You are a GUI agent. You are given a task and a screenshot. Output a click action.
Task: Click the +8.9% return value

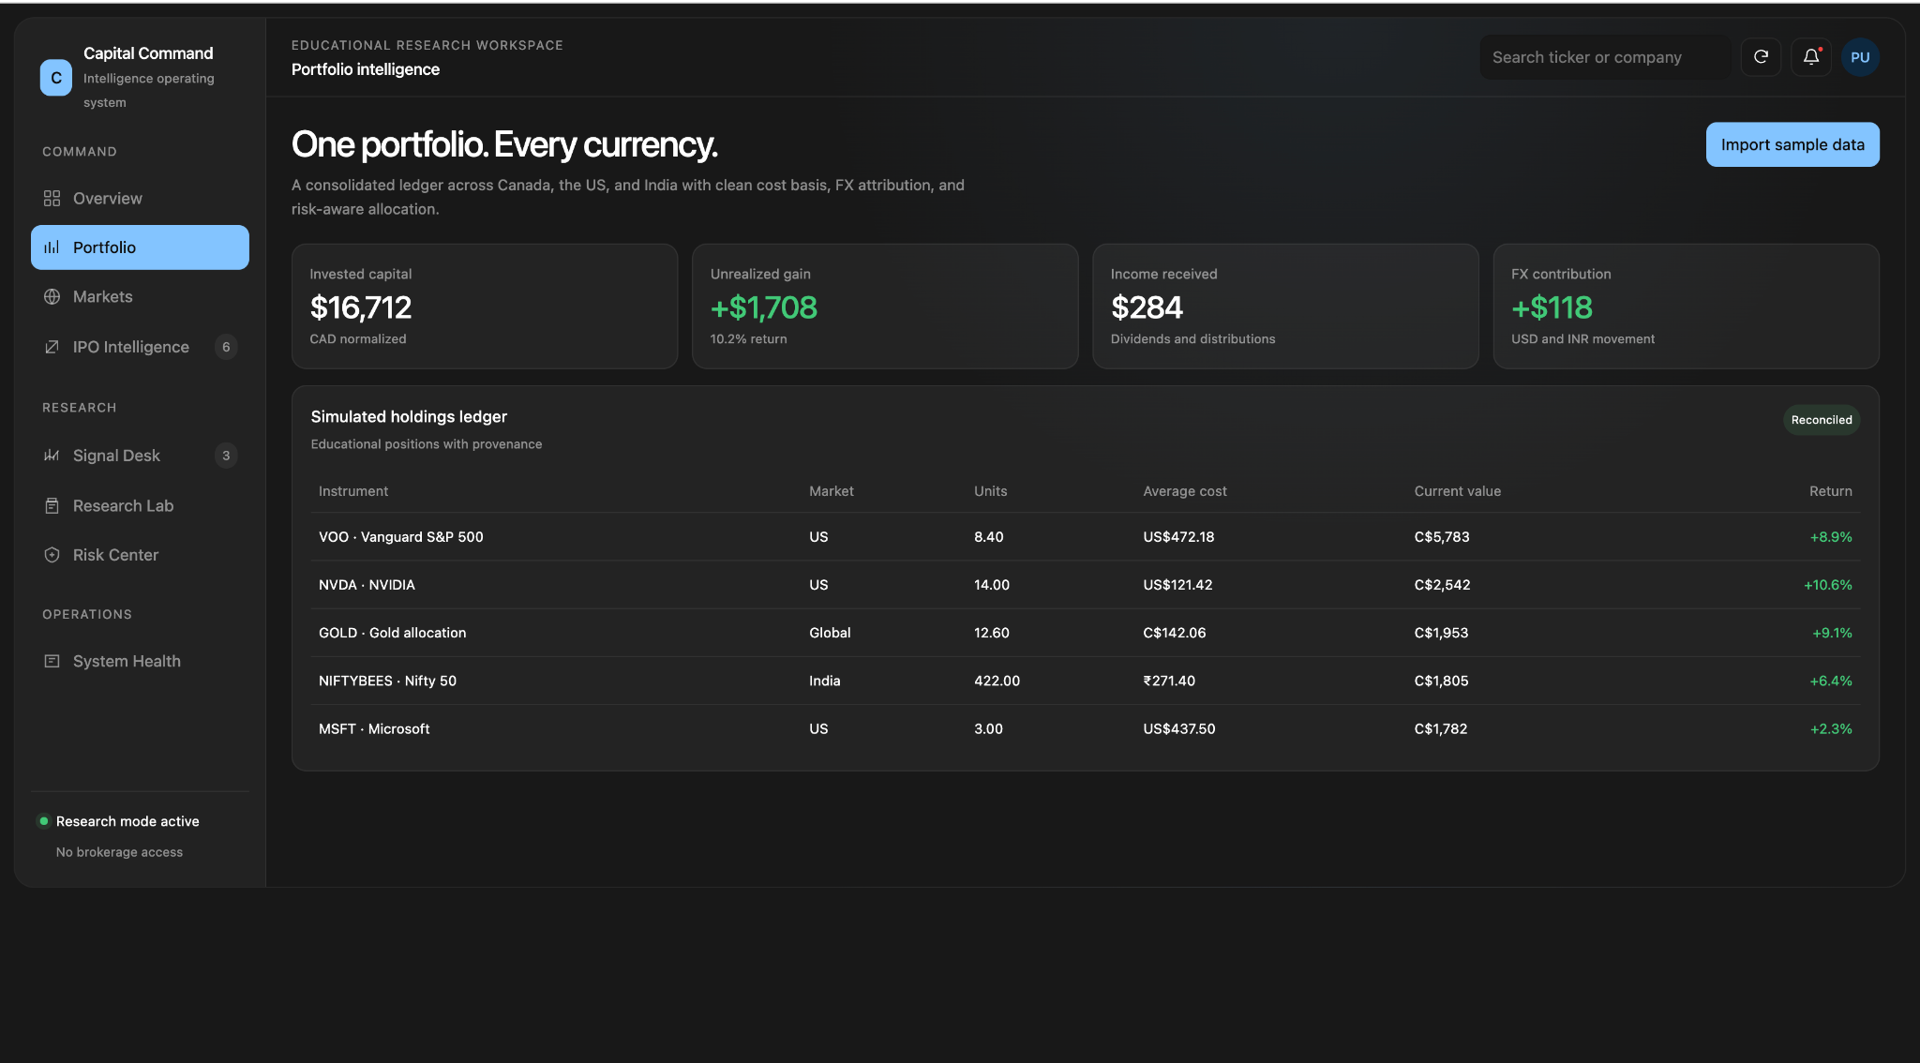(1831, 537)
